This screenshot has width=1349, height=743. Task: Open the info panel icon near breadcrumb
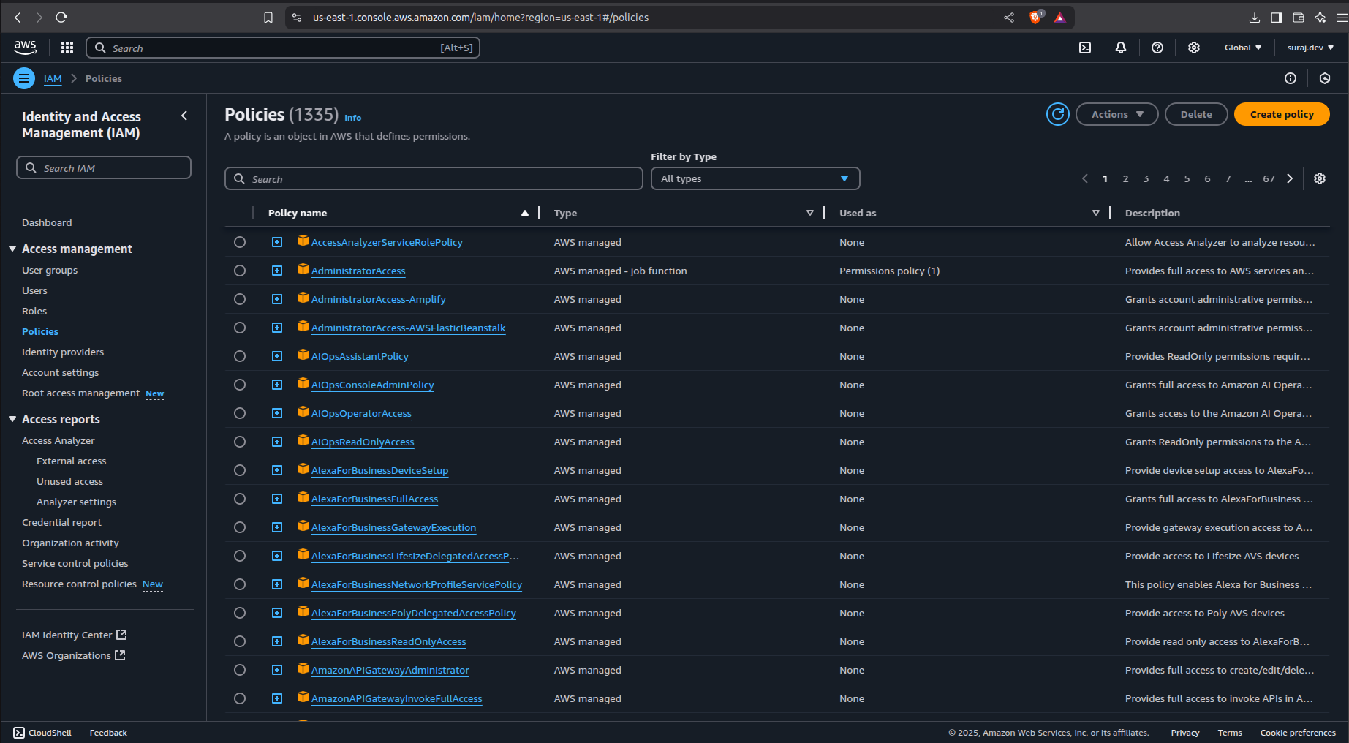[1291, 78]
